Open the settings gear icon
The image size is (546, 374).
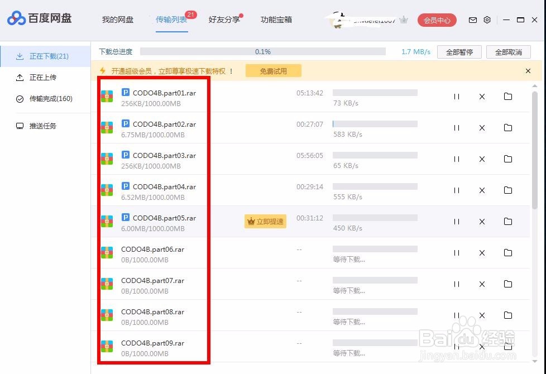(487, 20)
